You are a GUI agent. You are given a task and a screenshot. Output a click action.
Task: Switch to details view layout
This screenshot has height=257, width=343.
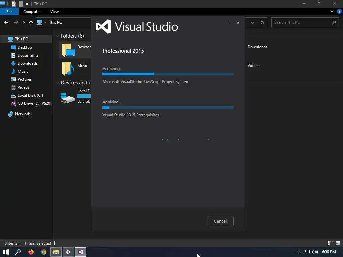(x=331, y=243)
